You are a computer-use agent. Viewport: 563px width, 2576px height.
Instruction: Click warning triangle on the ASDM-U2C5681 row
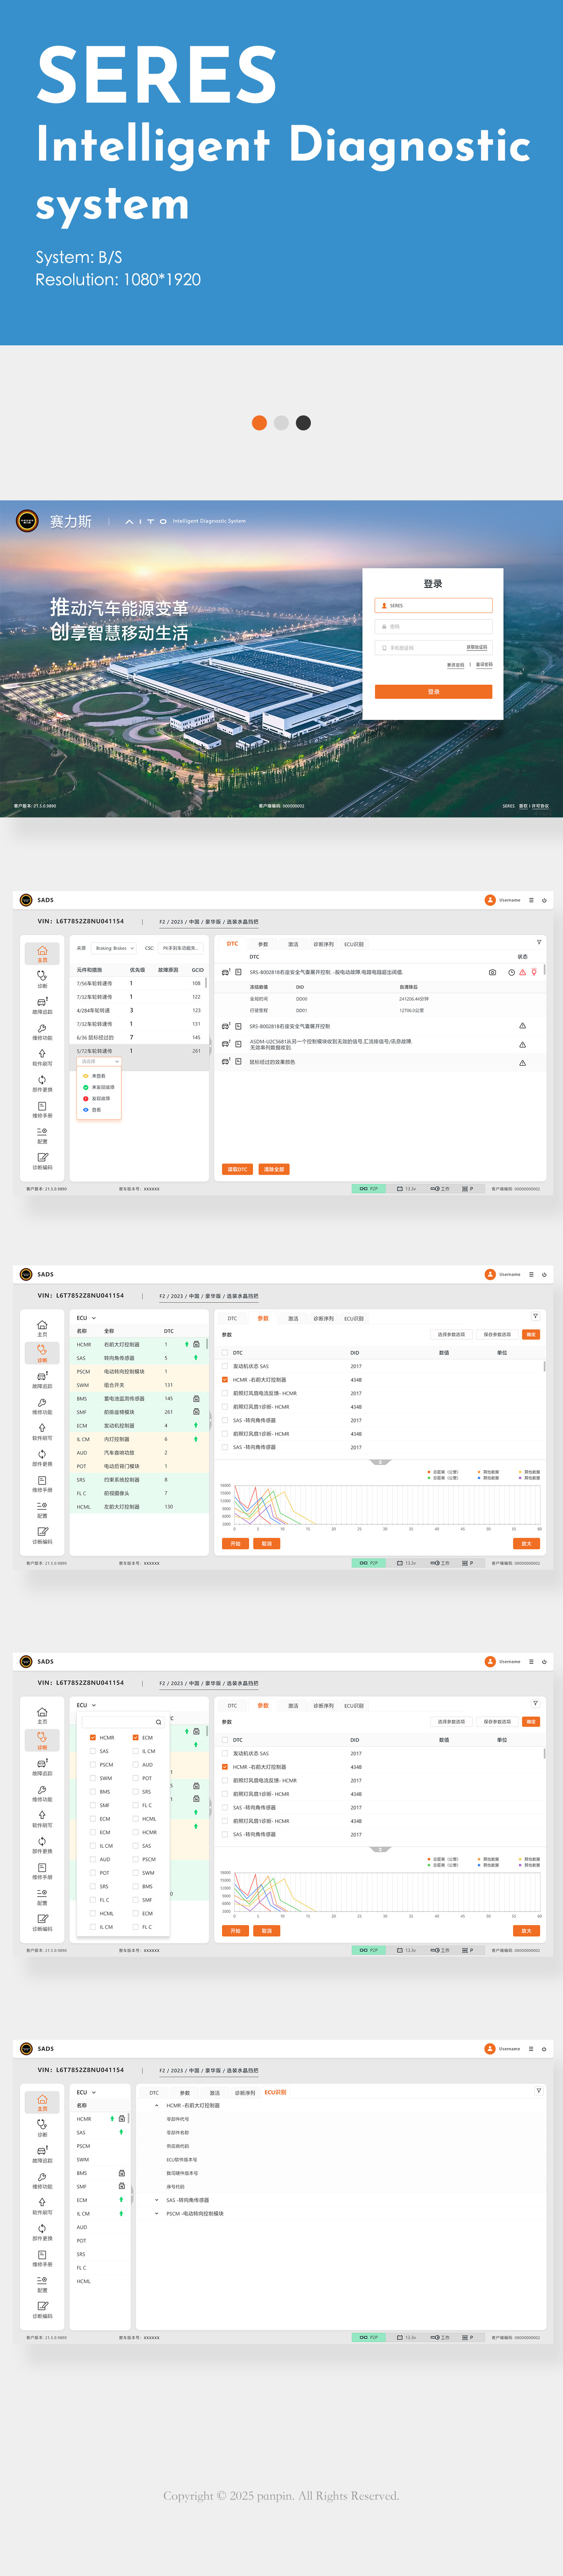522,1044
